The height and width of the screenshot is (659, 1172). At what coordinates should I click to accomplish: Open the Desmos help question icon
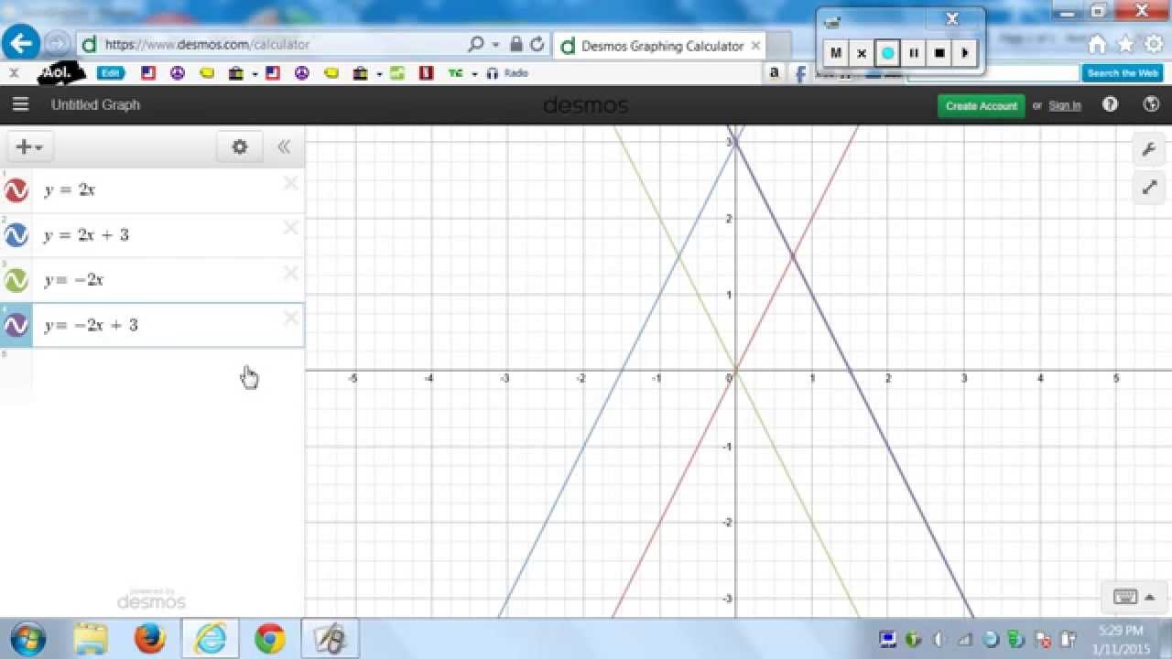pyautogui.click(x=1110, y=104)
